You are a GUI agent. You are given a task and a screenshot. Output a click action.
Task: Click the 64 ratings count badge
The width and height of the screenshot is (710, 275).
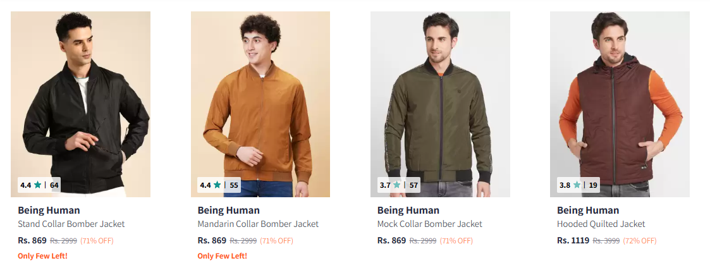[54, 185]
